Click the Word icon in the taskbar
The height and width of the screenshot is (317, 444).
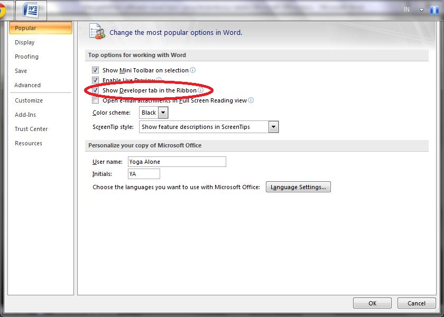(31, 11)
